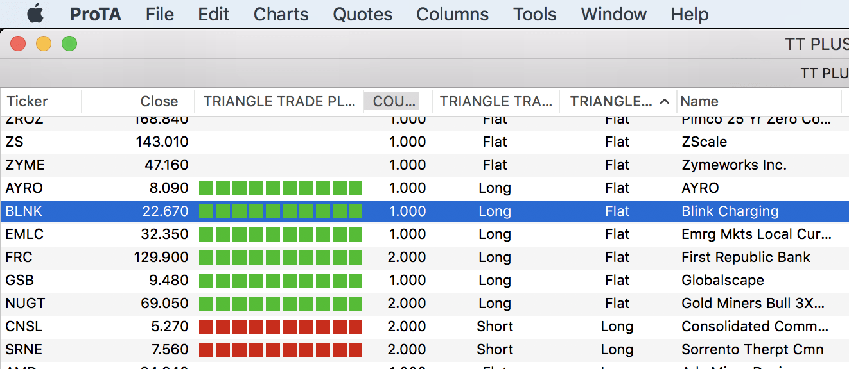The image size is (849, 369).
Task: Select the EMLC ticker cell
Action: (24, 234)
